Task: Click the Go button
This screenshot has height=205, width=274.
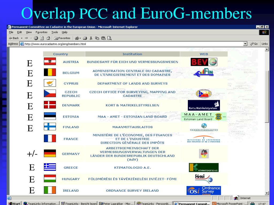Action: [254, 44]
